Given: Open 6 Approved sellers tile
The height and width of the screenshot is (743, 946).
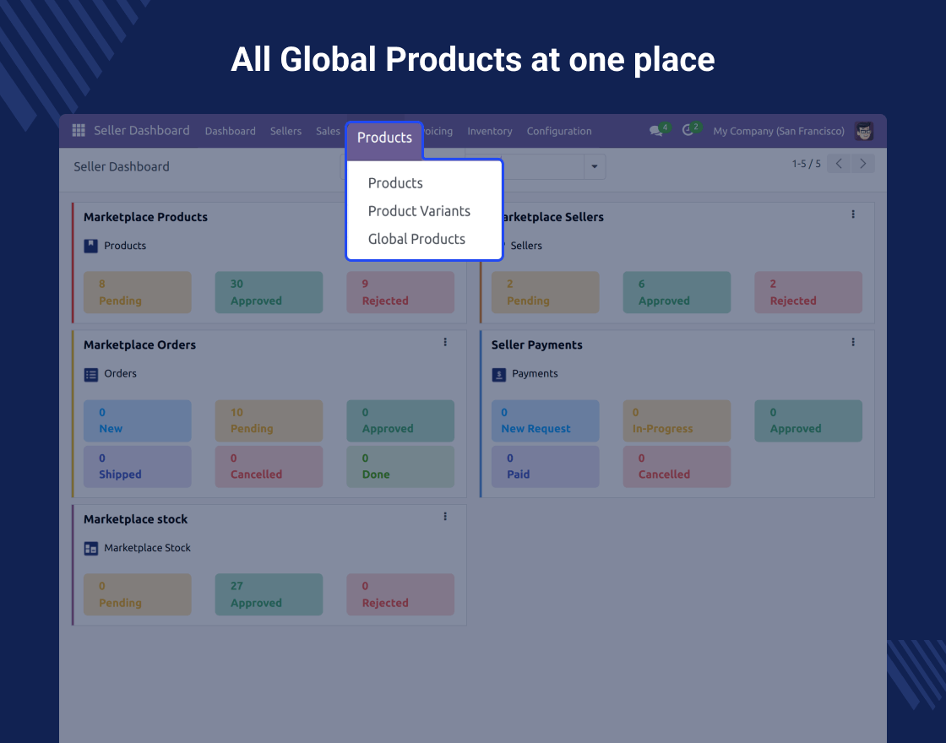Looking at the screenshot, I should click(x=677, y=292).
